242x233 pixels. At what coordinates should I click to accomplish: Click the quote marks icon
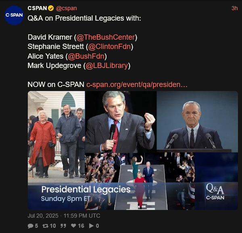(x=63, y=226)
